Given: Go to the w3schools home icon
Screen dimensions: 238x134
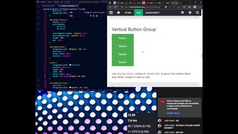Looking at the screenshot, I should (x=118, y=13).
